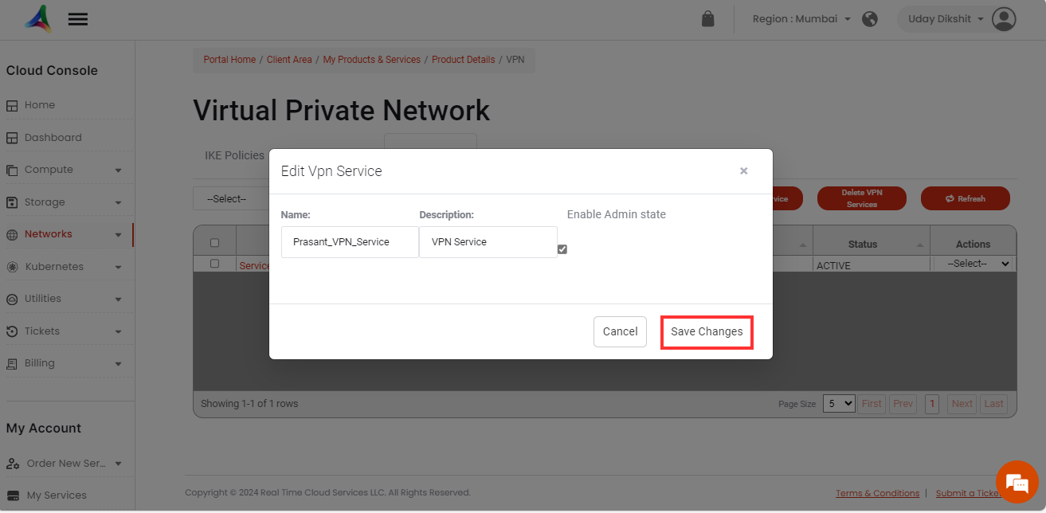The height and width of the screenshot is (513, 1046).
Task: Open the Actions select dropdown in row
Action: click(x=978, y=264)
